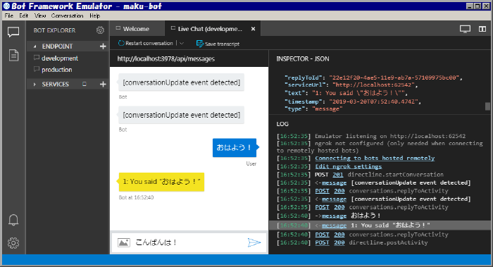Image resolution: width=493 pixels, height=267 pixels.
Task: Open the Edit menu
Action: [x=23, y=15]
